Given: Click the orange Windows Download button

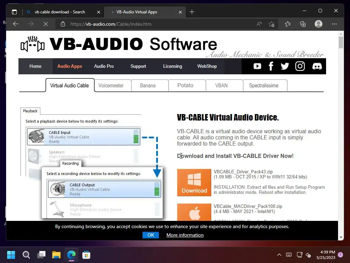Looking at the screenshot, I should (x=194, y=183).
